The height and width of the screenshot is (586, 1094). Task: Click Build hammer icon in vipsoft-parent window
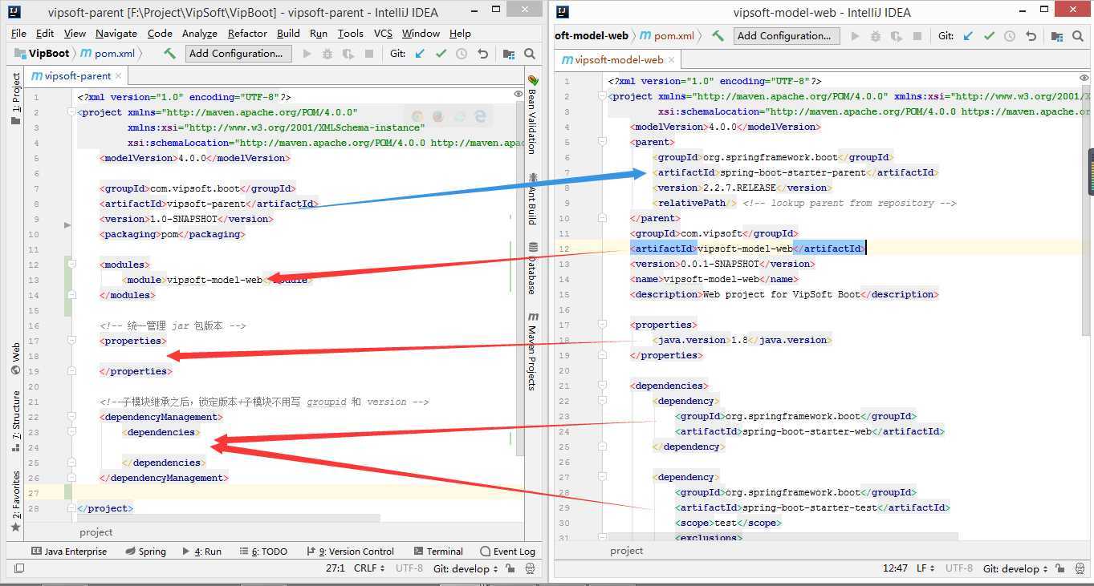169,54
